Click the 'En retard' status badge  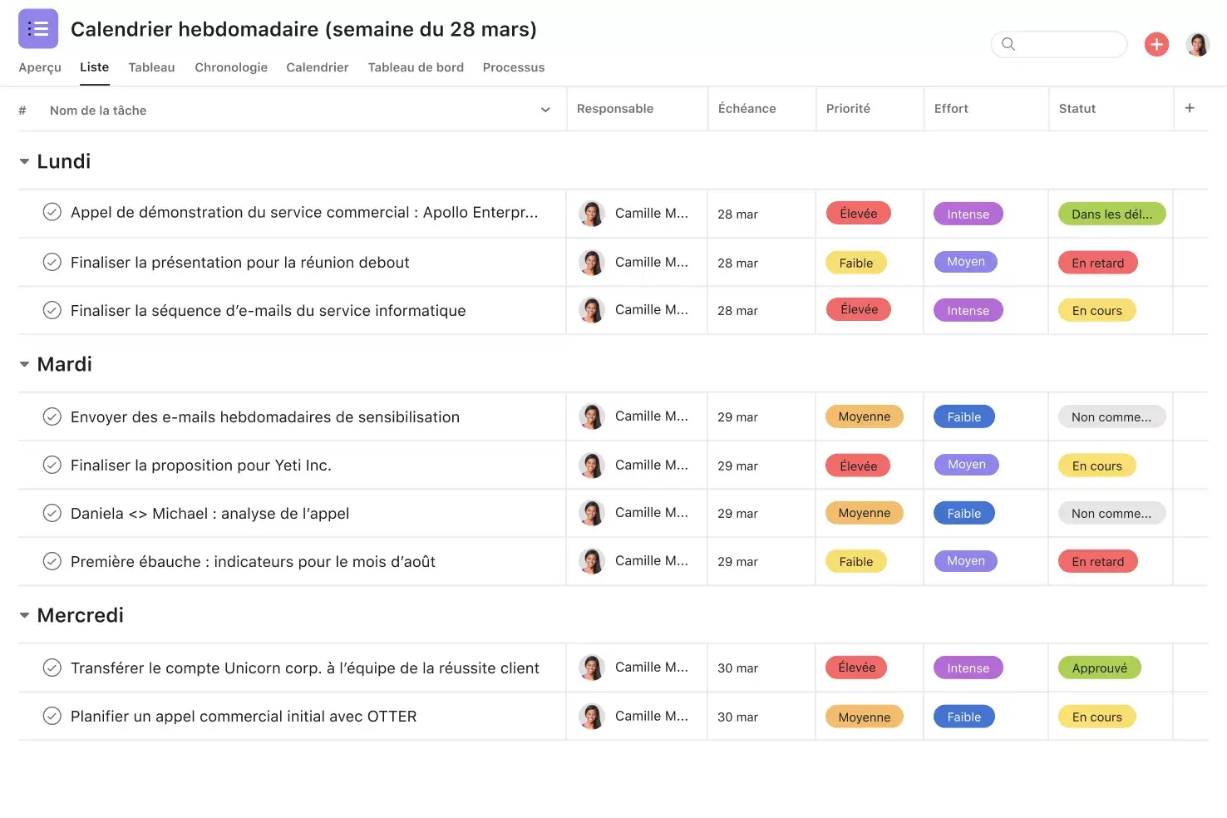point(1097,262)
